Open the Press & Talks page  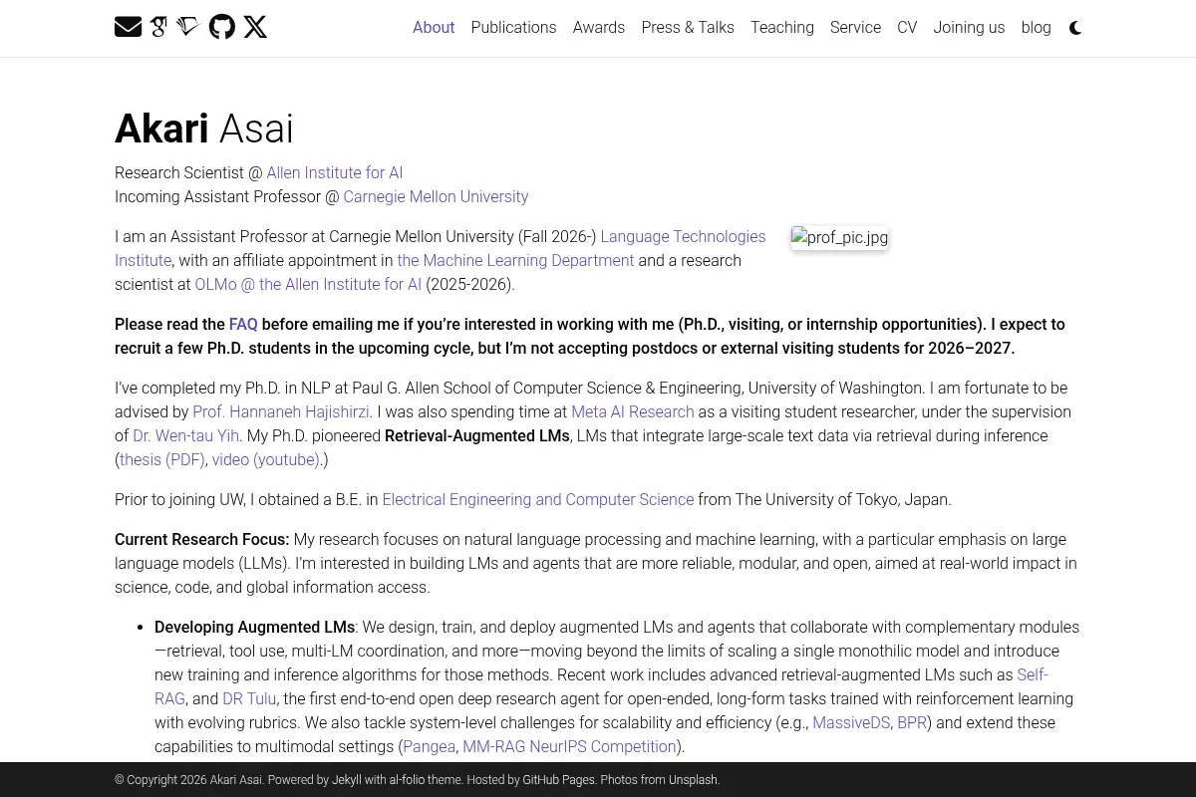[x=688, y=28]
